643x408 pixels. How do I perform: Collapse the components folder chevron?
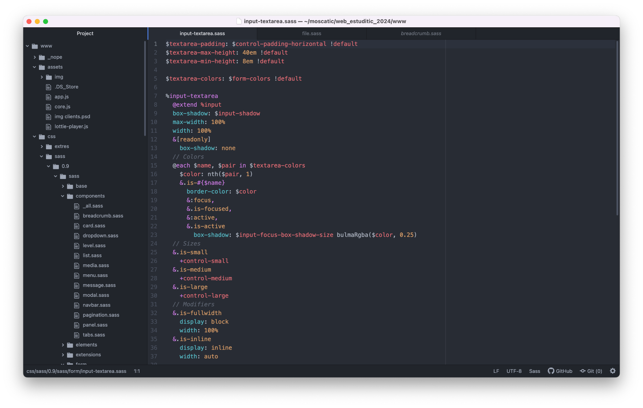63,196
